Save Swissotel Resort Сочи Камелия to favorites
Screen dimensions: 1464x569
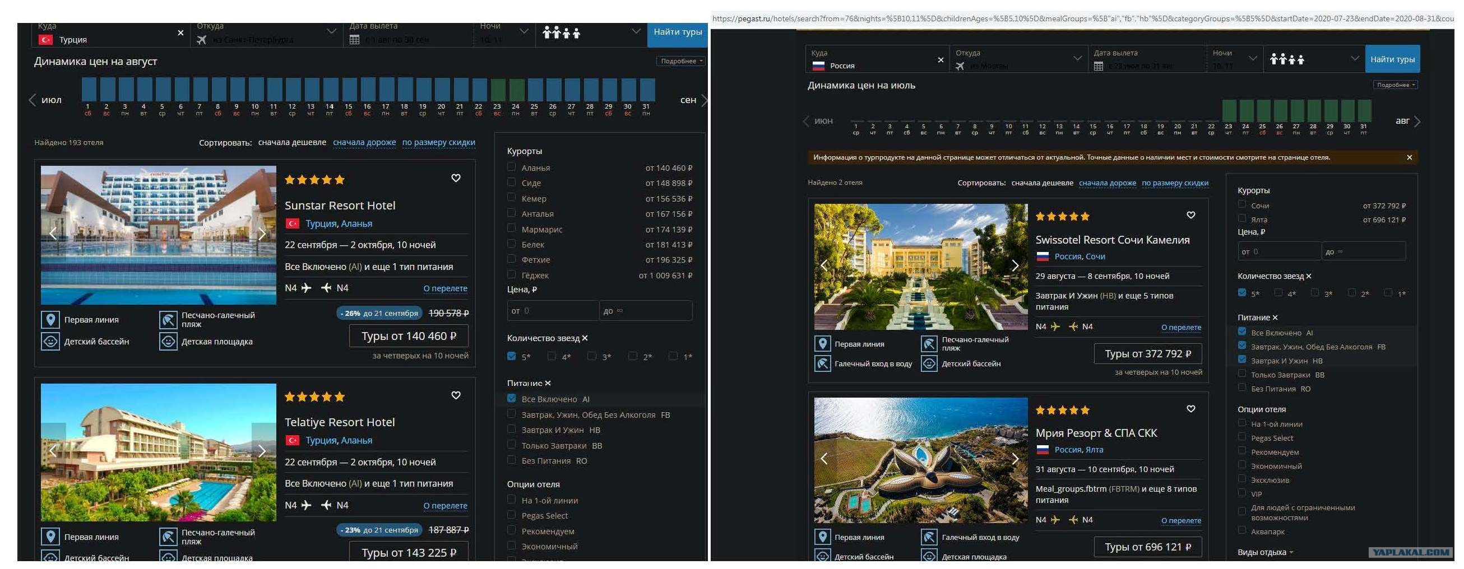pyautogui.click(x=1190, y=215)
